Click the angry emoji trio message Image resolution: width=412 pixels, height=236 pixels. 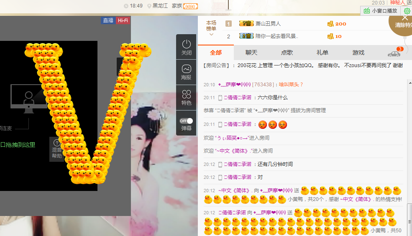coord(272,125)
